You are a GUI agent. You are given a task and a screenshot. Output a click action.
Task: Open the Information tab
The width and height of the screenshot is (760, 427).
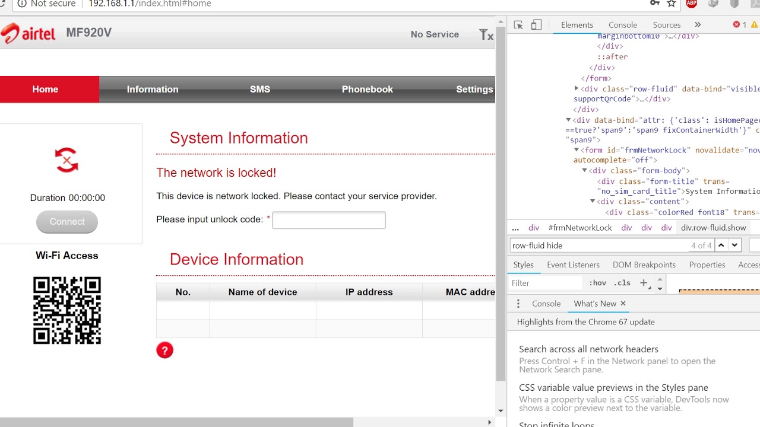click(x=153, y=89)
